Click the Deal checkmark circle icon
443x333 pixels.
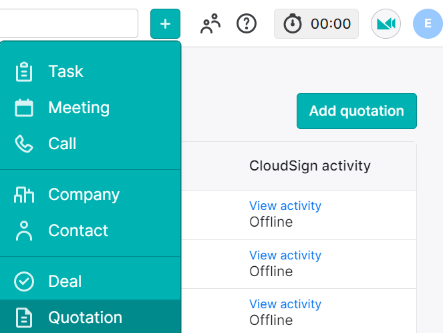click(x=24, y=282)
